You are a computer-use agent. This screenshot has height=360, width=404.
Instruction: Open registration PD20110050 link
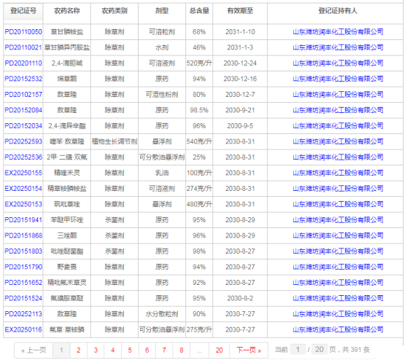point(23,32)
